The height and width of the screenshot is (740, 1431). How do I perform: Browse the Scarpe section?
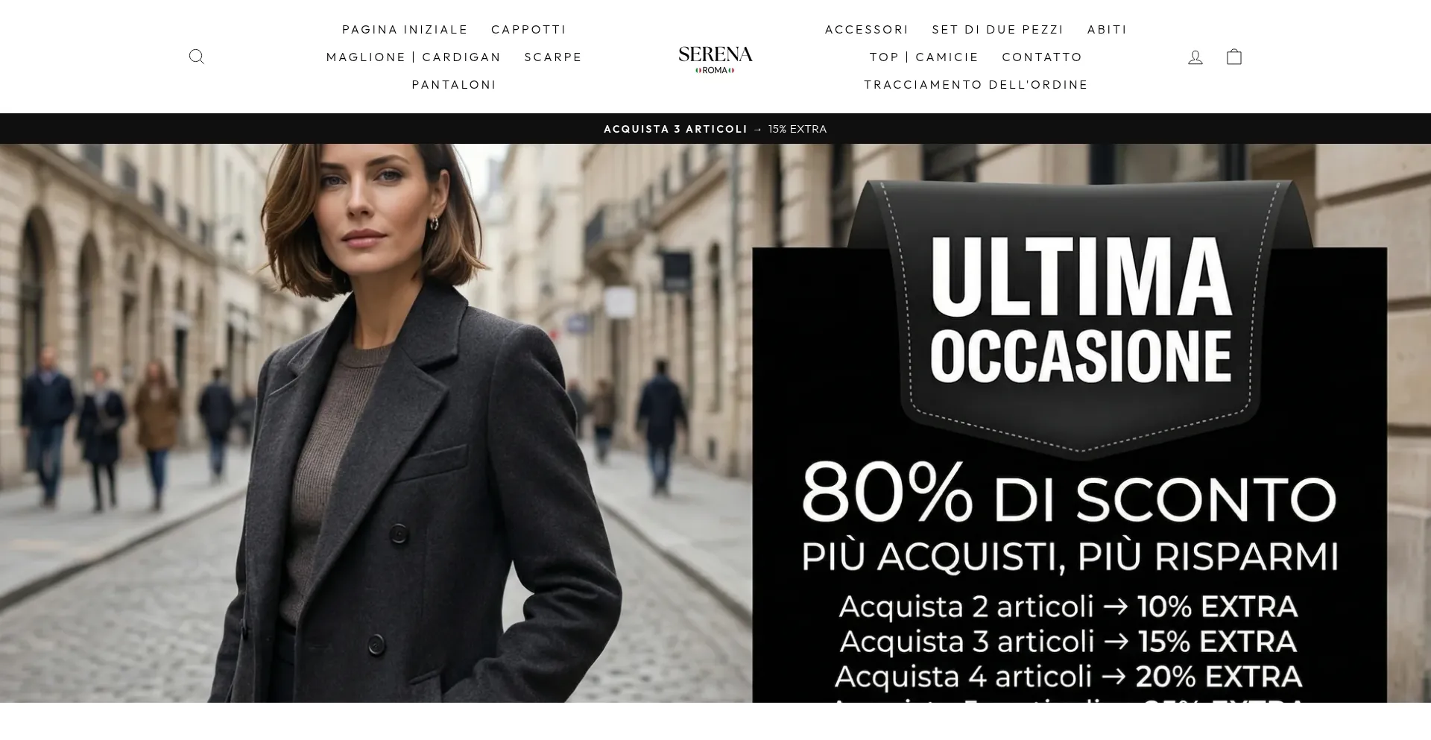coord(553,57)
